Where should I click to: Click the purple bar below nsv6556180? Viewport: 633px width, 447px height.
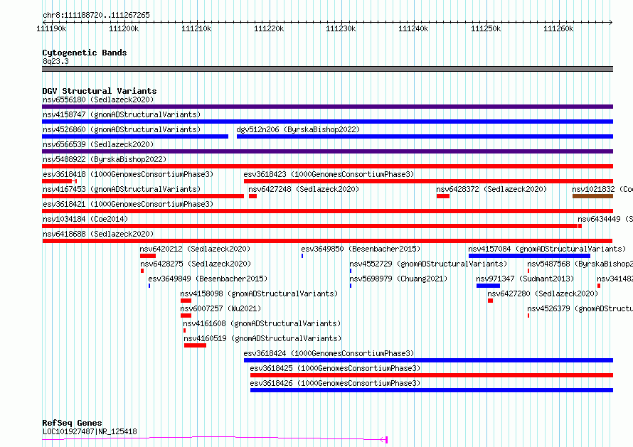coord(327,107)
